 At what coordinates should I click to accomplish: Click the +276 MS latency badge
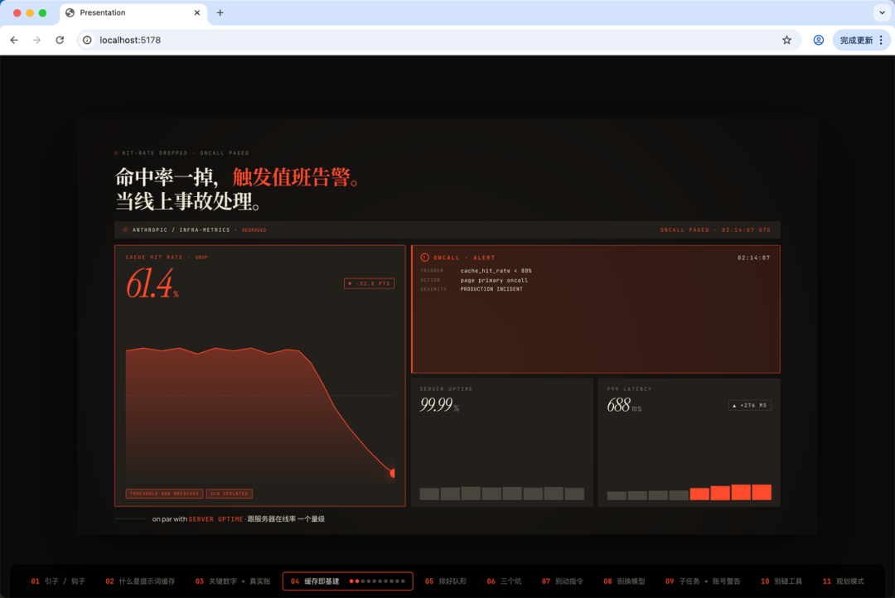coord(750,406)
